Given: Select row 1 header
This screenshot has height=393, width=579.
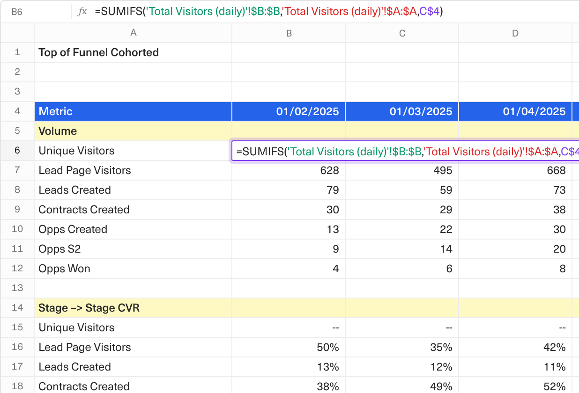Looking at the screenshot, I should point(17,52).
